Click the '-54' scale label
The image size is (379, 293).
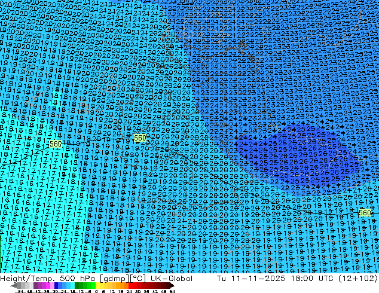click(x=19, y=292)
